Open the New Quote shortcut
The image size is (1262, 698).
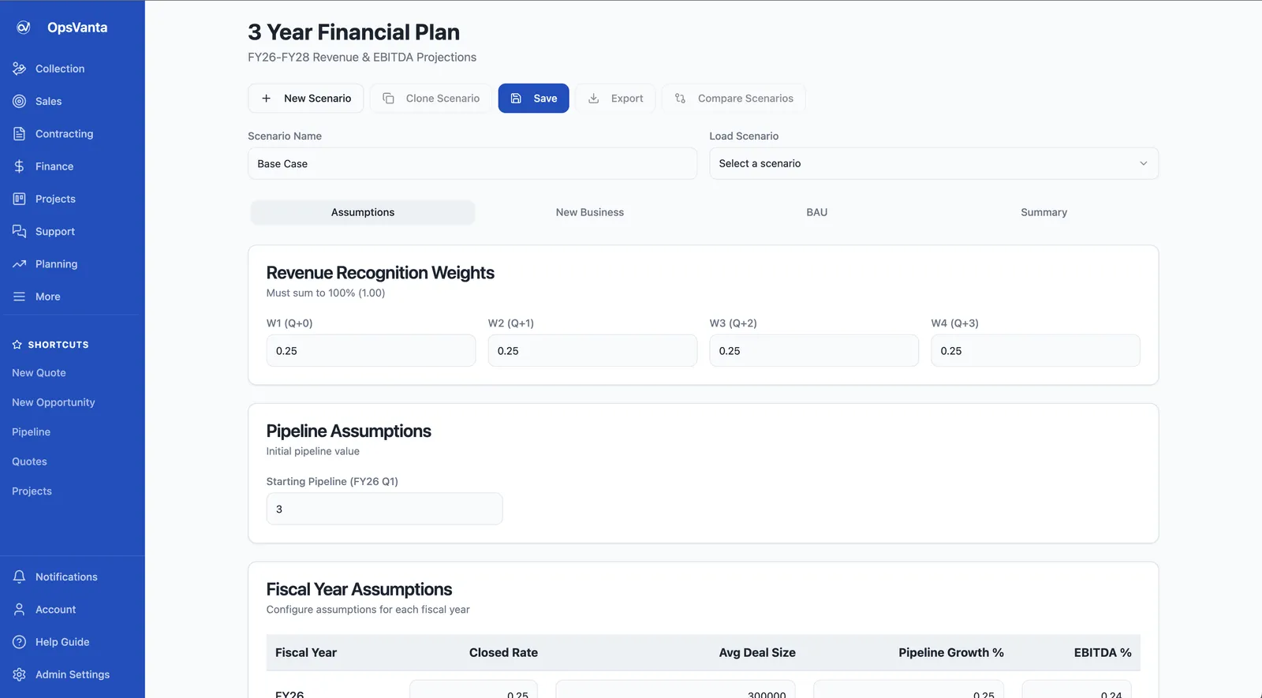point(39,373)
